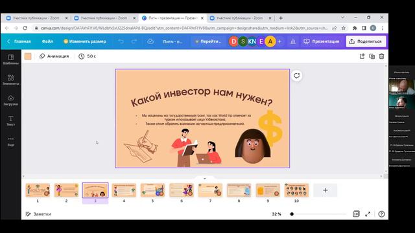Viewport: 415px width, 233px height.
Task: Open the browser side panel icon
Action: click(x=364, y=28)
